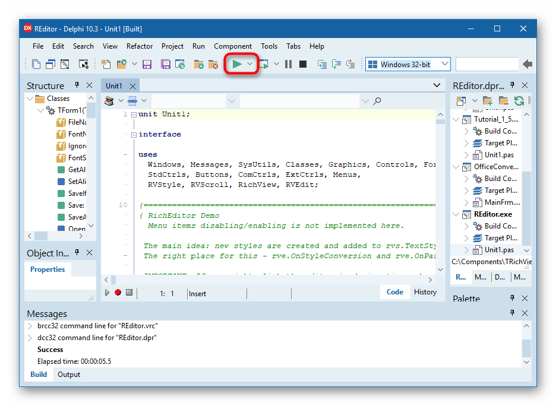The width and height of the screenshot is (556, 406).
Task: Click the Run Until Return icon
Action: (x=350, y=64)
